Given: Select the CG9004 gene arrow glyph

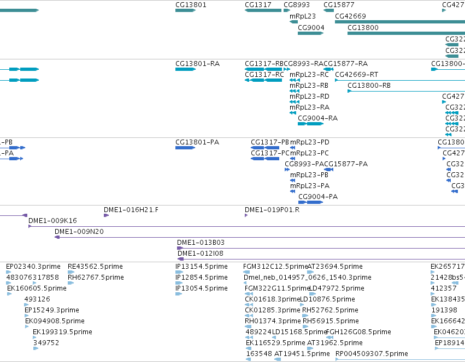Looking at the screenshot, I should click(x=311, y=33).
